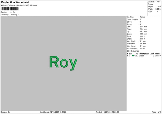Click the Down value '13.3 mm'

click(143, 34)
